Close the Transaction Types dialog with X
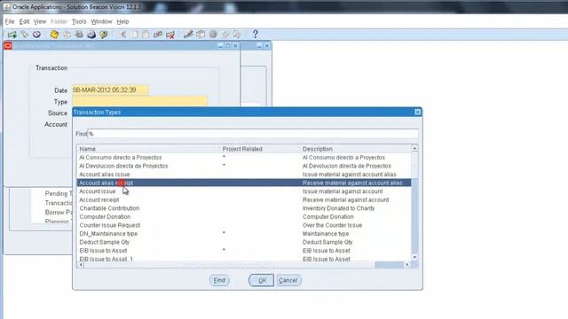The width and height of the screenshot is (568, 319). pos(418,113)
